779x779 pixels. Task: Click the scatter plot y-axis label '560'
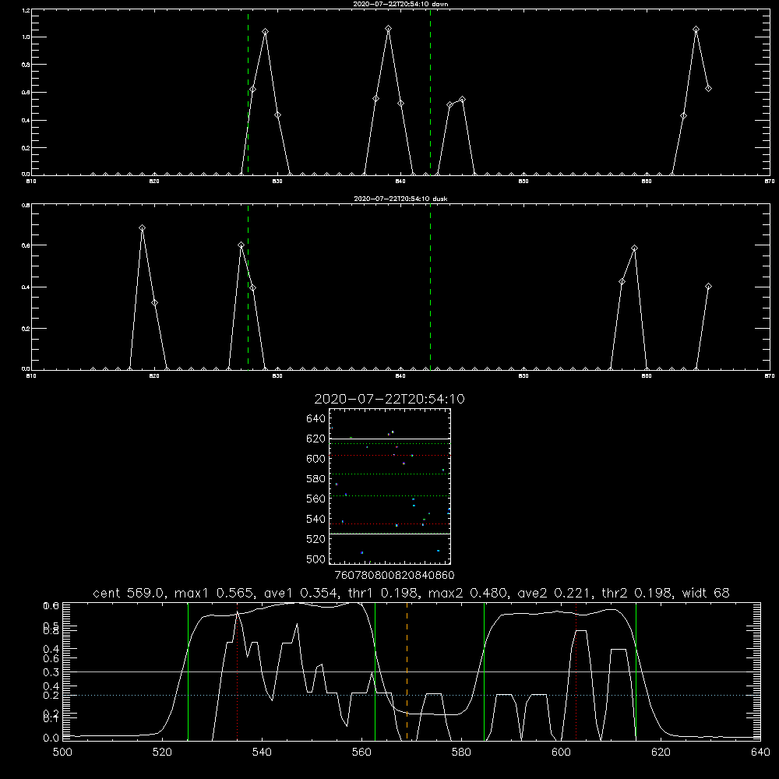click(x=316, y=499)
